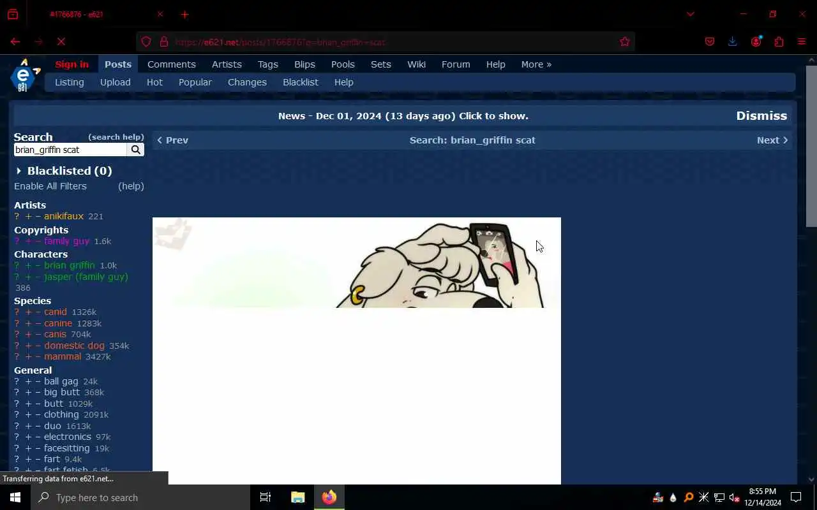Open Pools navigation item
Screen dimensions: 817x510
(343, 64)
